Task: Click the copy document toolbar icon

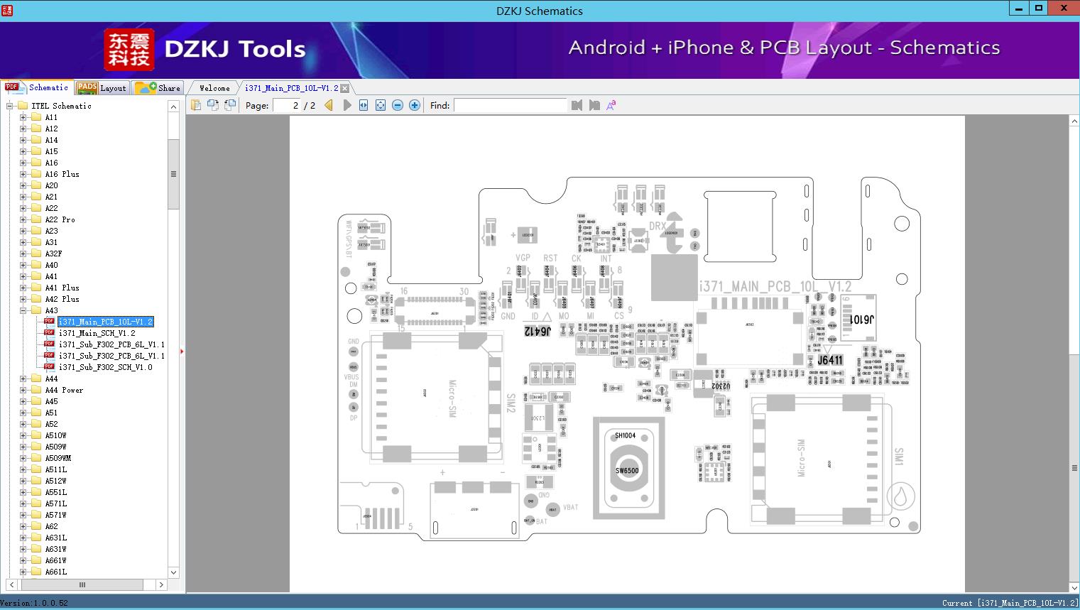Action: click(196, 105)
